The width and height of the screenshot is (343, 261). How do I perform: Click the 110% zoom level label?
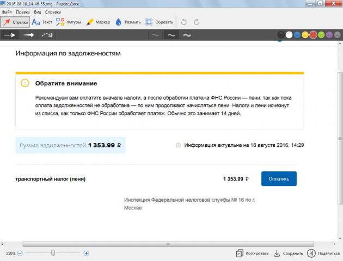(10, 253)
